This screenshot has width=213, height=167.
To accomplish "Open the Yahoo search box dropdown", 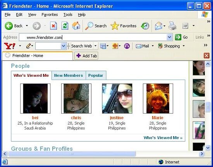I will [64, 46].
